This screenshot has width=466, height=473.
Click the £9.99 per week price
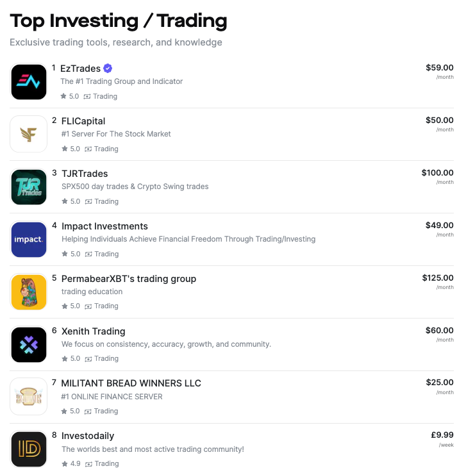tap(442, 438)
